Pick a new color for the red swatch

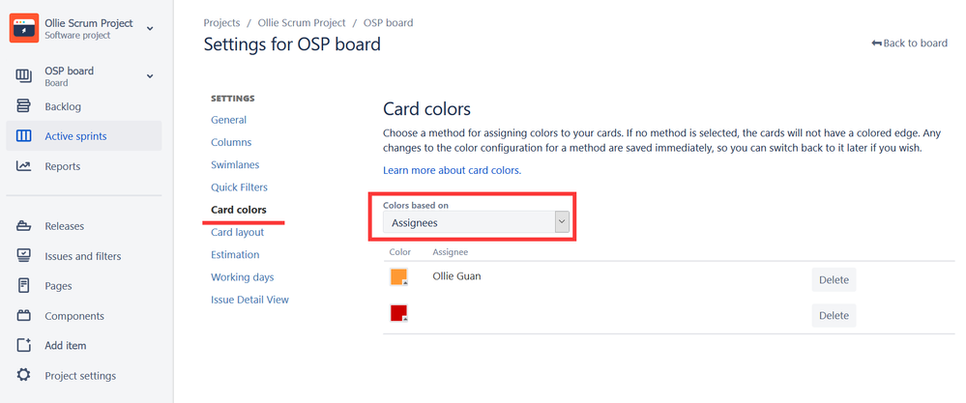point(398,314)
